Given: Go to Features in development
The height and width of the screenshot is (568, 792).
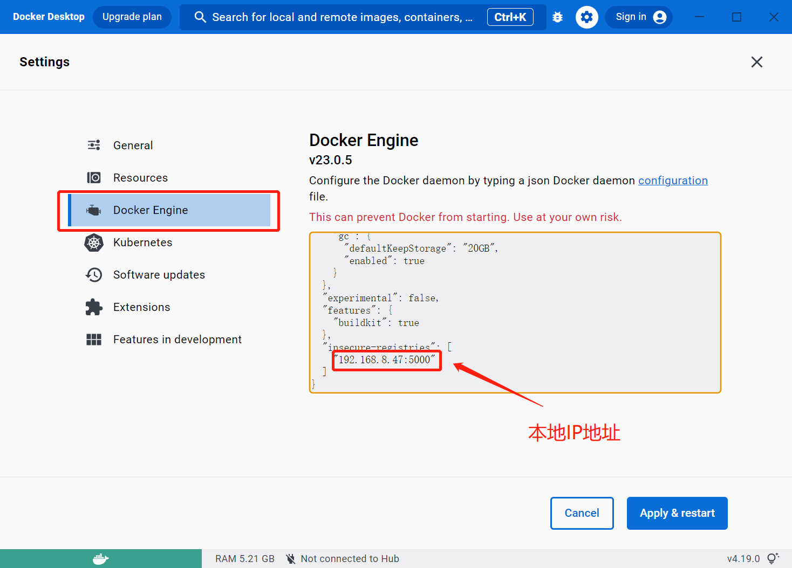Looking at the screenshot, I should pos(177,340).
